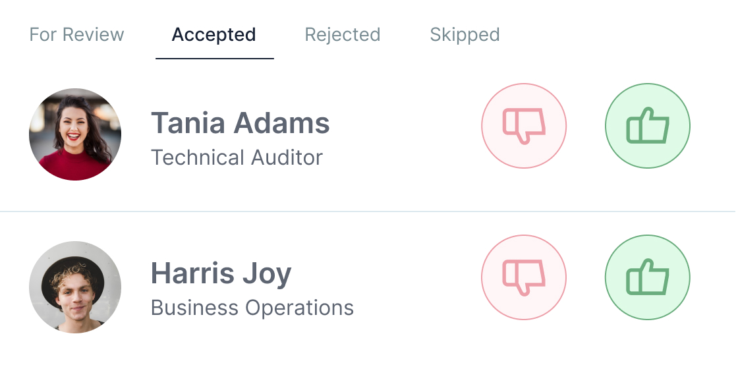
Task: Open the For Review tab
Action: [76, 34]
